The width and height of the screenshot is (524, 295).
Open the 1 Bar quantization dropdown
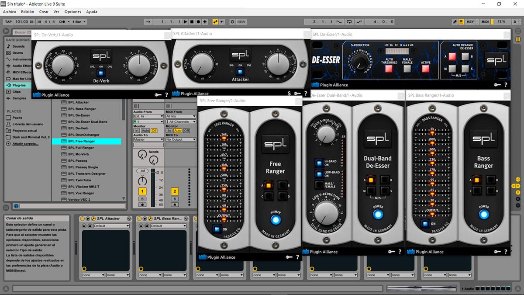click(79, 21)
